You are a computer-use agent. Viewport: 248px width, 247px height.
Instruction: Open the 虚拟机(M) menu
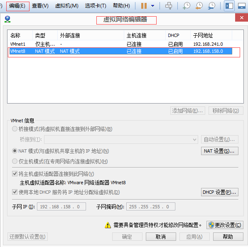(x=66, y=6)
